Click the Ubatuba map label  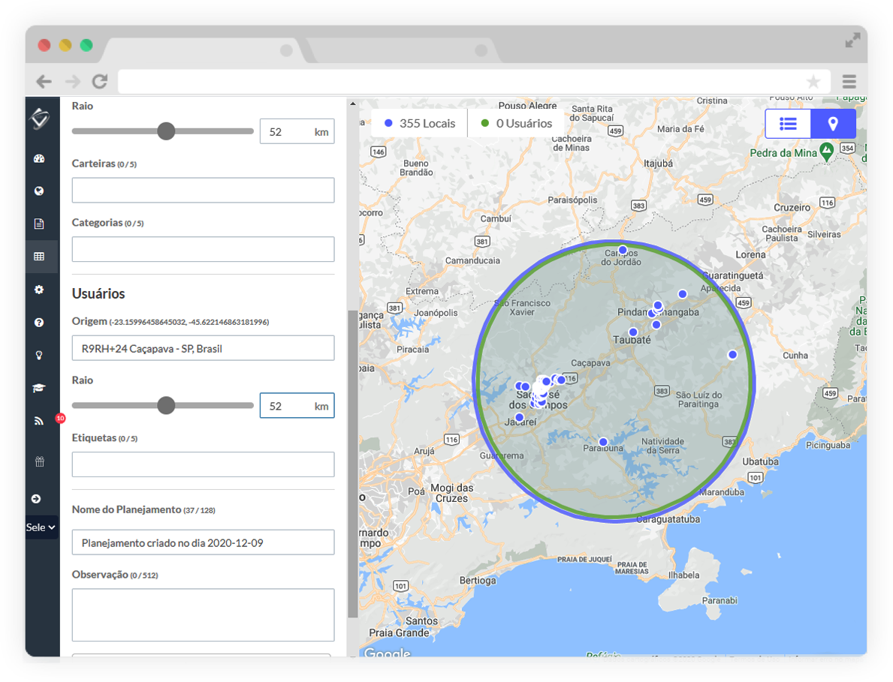tap(760, 461)
